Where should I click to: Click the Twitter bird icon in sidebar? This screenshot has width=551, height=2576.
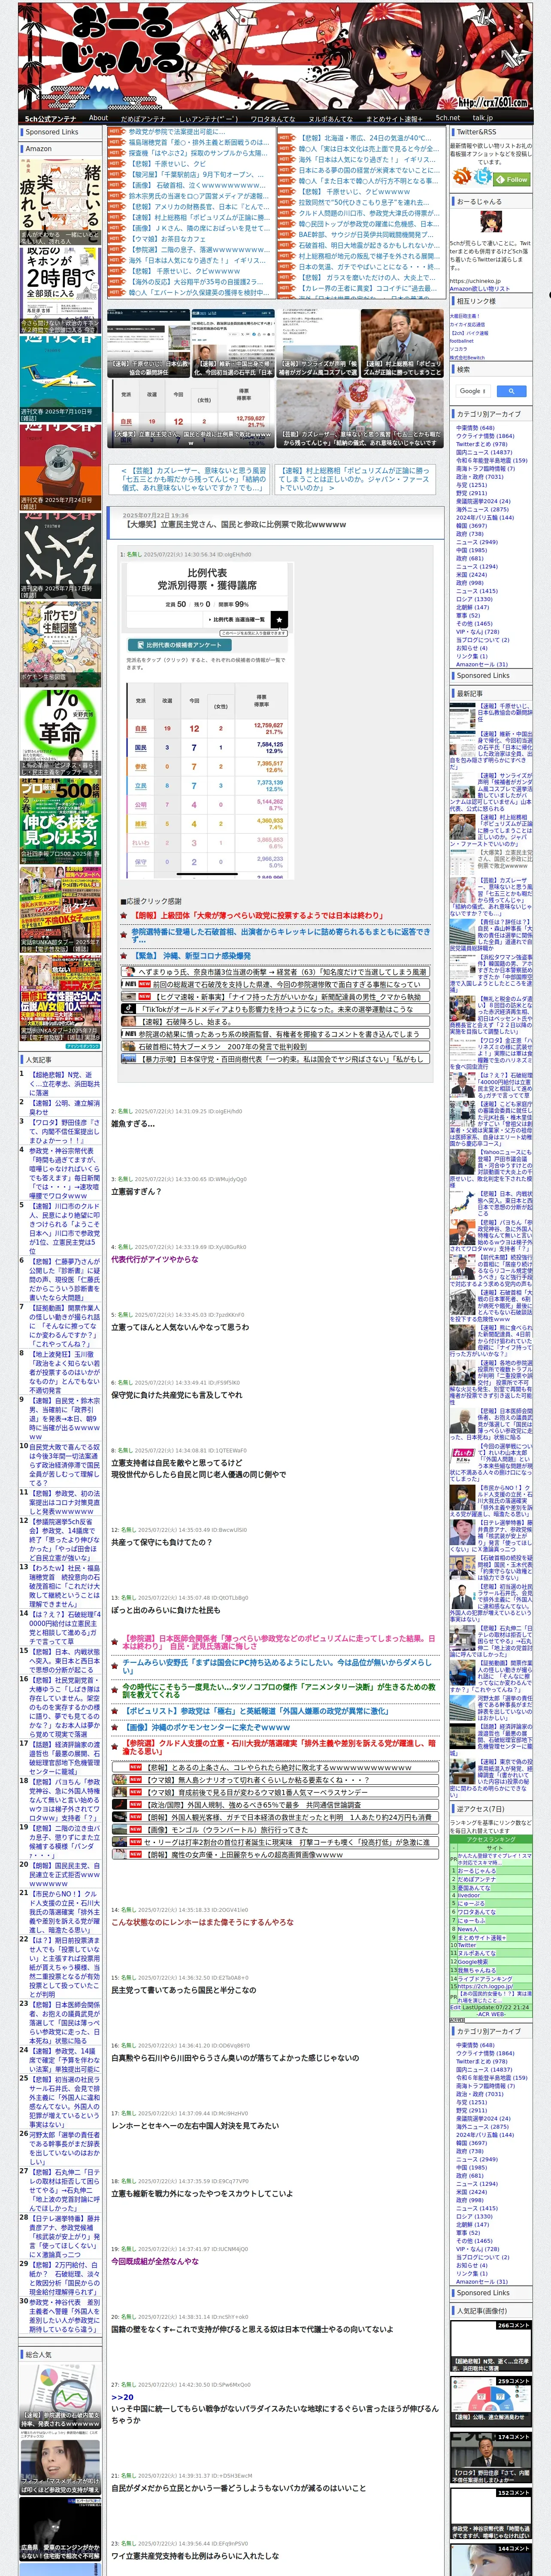click(x=483, y=177)
